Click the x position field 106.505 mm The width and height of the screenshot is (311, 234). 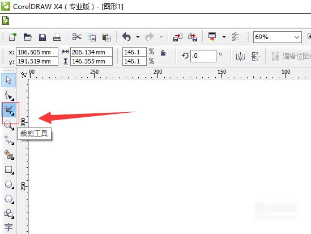[x=37, y=52]
